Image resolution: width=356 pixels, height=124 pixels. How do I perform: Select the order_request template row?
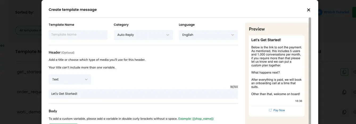point(29,92)
